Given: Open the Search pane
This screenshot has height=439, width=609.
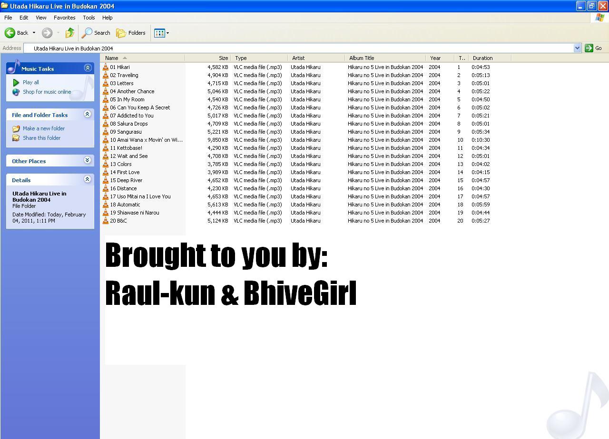Looking at the screenshot, I should coord(96,33).
